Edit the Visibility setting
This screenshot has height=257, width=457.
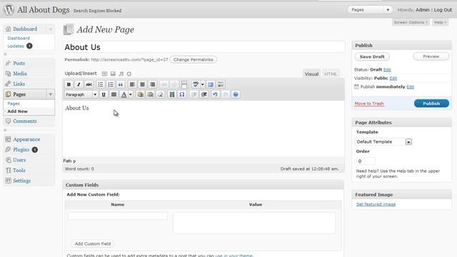[x=393, y=79]
